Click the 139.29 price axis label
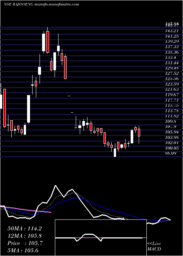Screen dimensions: 183x256 (172, 42)
